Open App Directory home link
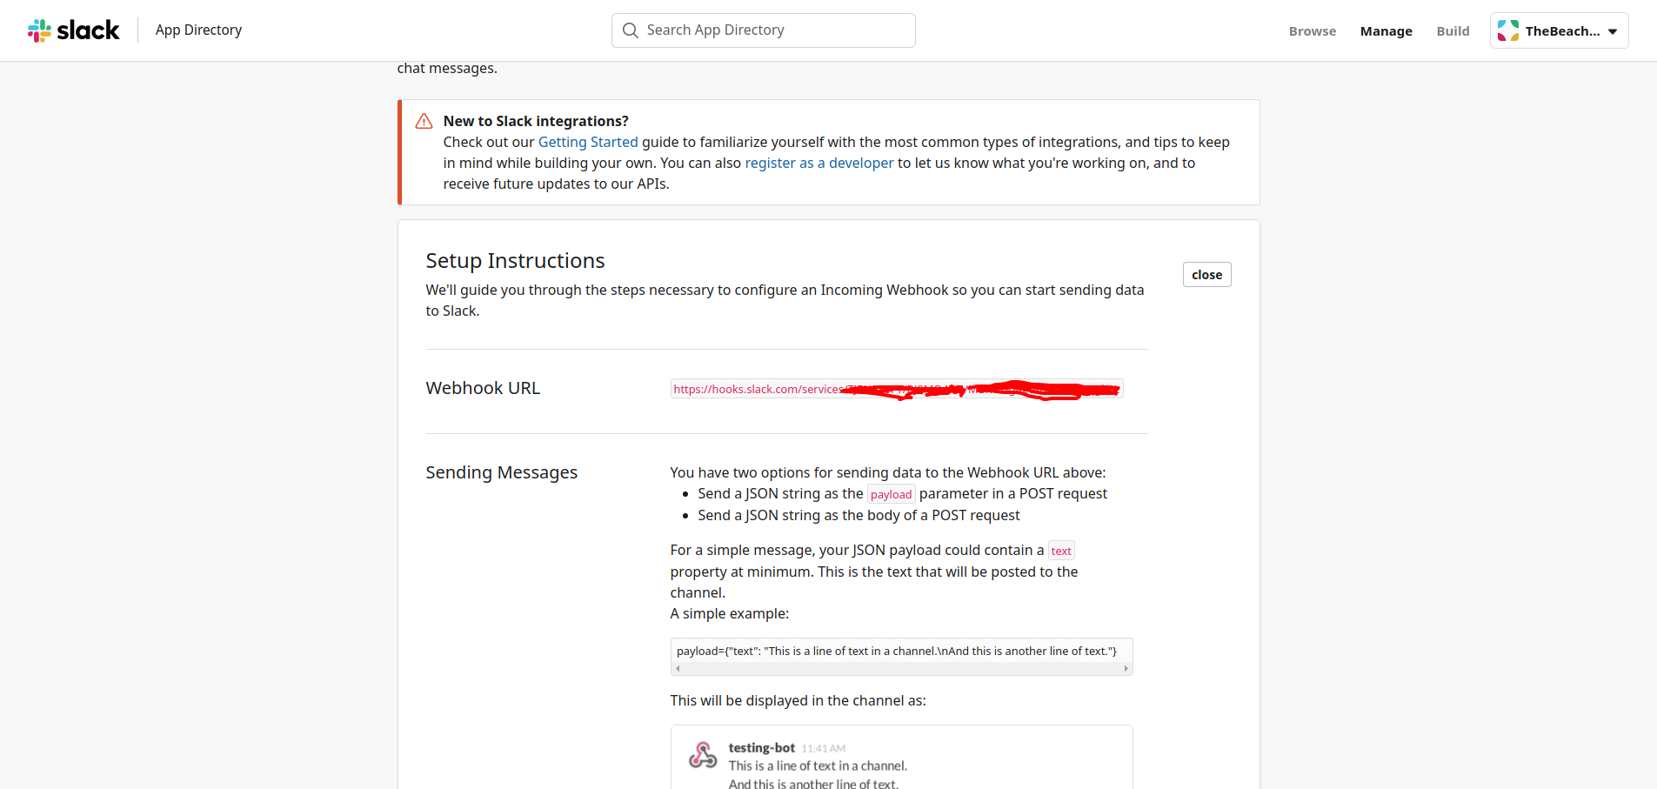1657x789 pixels. click(198, 30)
